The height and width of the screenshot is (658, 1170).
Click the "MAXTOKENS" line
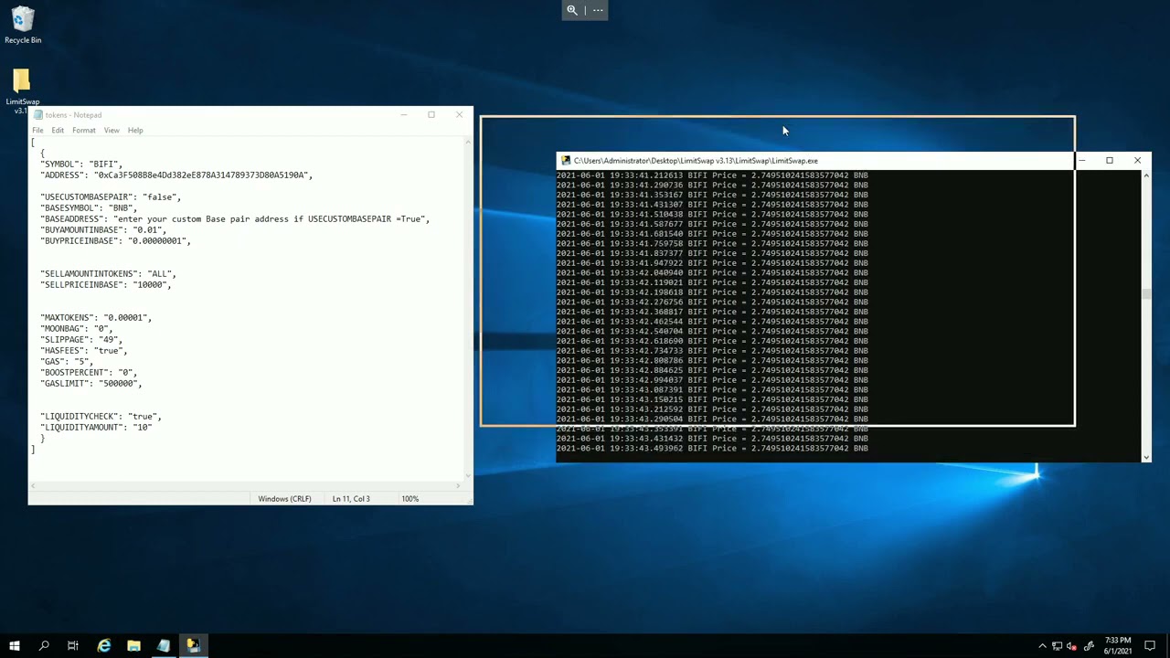(x=96, y=318)
